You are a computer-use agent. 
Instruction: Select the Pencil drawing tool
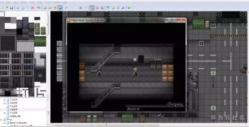(x=66, y=8)
